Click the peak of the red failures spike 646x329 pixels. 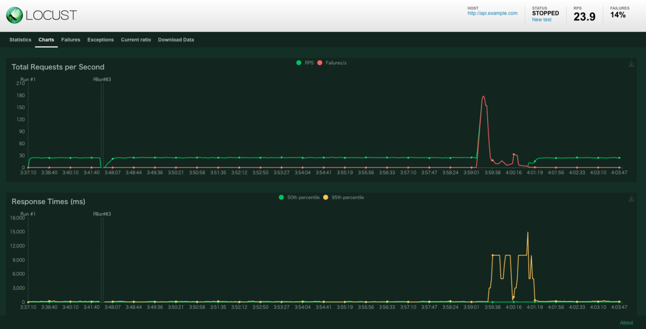[483, 96]
